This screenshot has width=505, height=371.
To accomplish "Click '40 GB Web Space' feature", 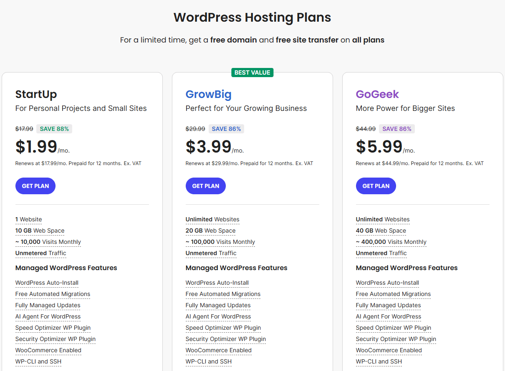I will point(381,231).
